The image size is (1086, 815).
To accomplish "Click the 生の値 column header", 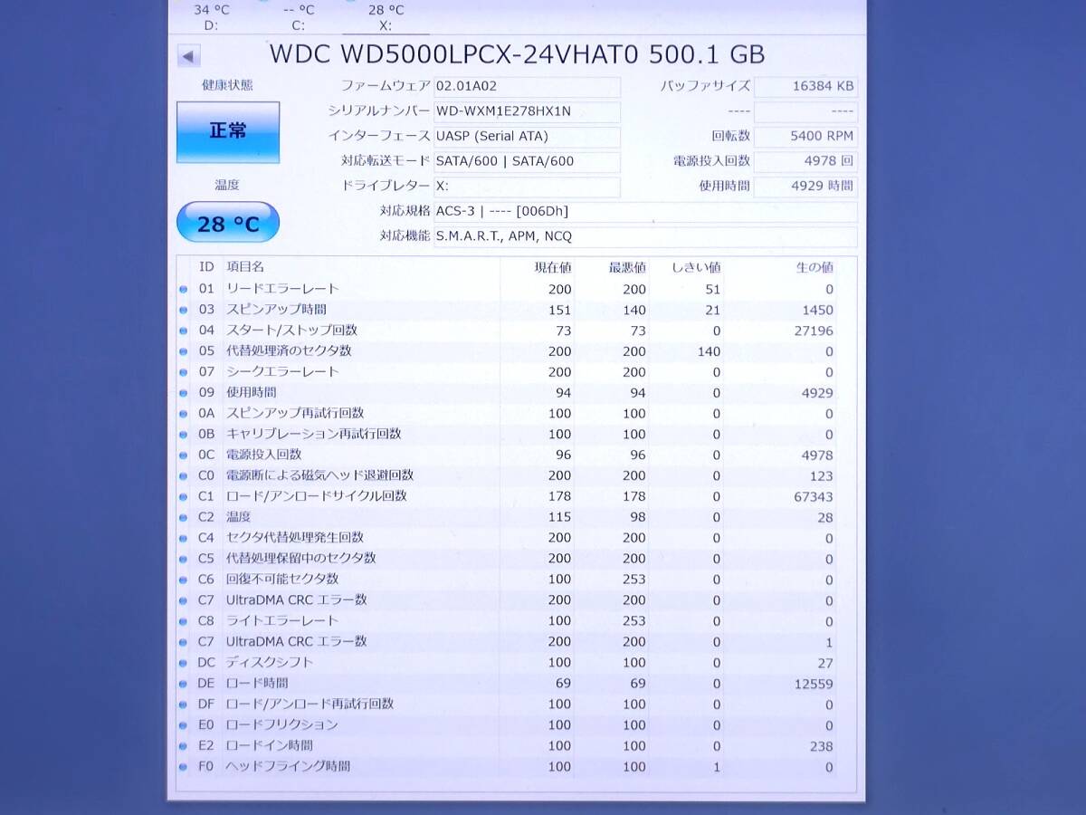I will pyautogui.click(x=814, y=268).
